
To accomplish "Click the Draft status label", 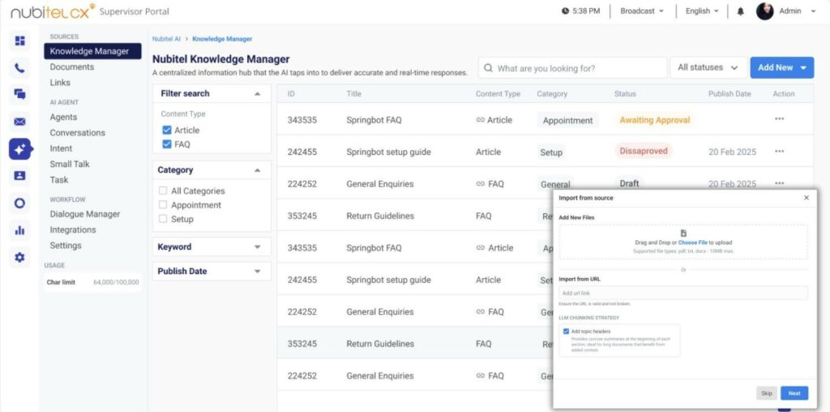I will coord(629,184).
